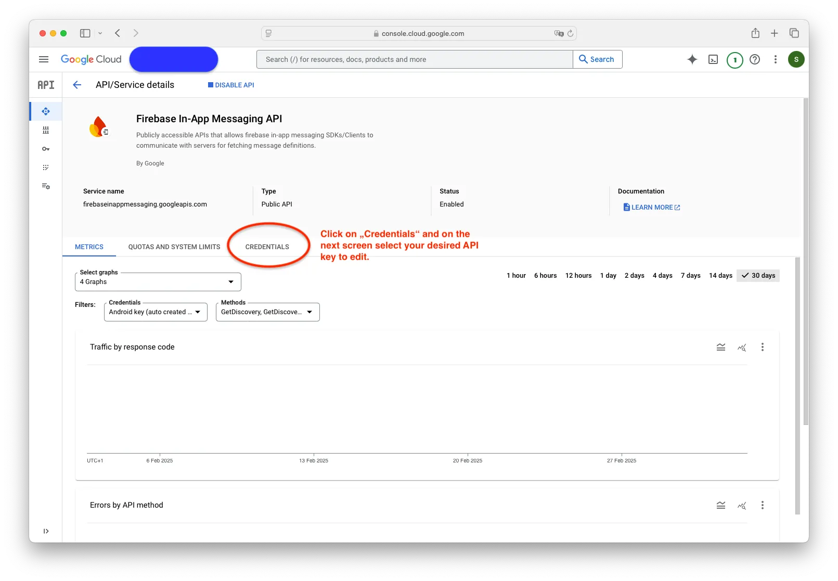Select the 30 days time range
838x581 pixels.
coord(758,276)
